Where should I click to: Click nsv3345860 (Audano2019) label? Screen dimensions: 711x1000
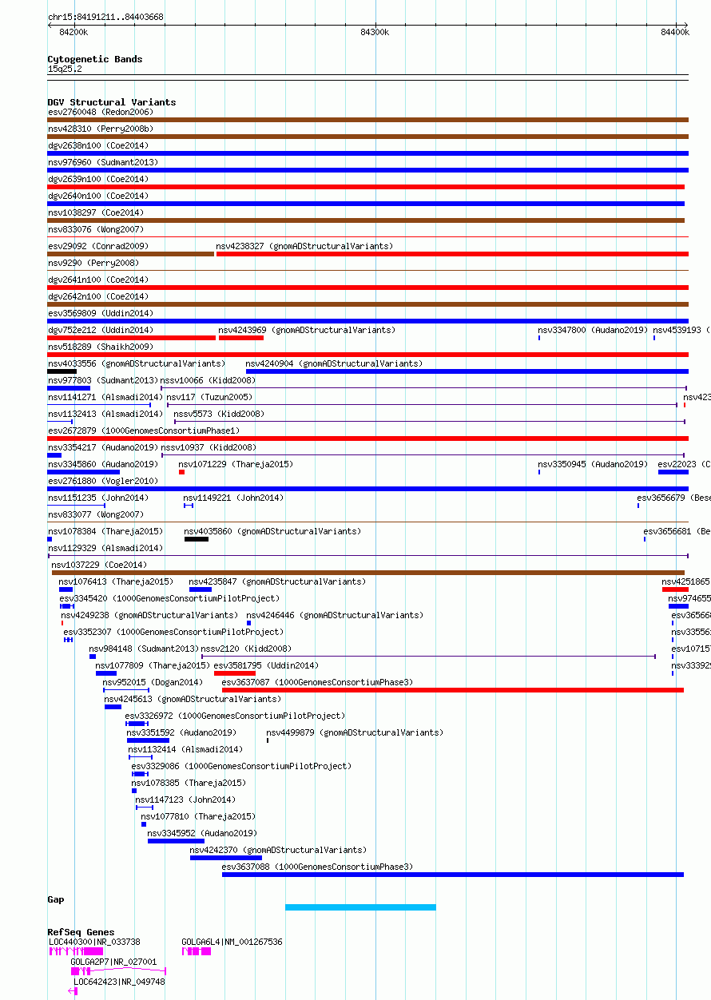[103, 464]
